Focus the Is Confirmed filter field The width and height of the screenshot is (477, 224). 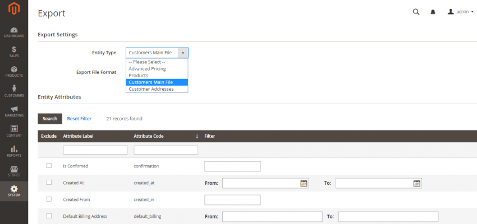pos(232,166)
